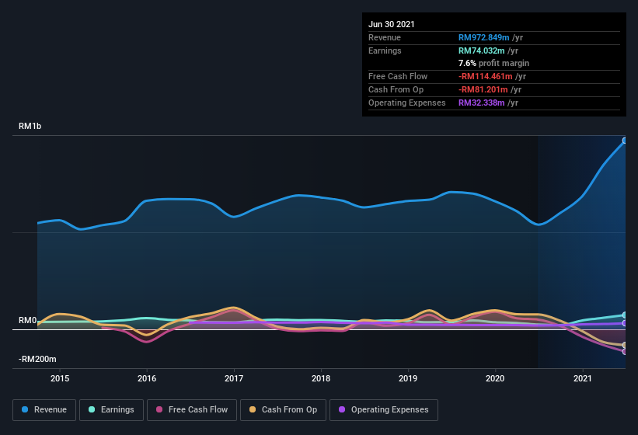638x435 pixels.
Task: Toggle the Operating Expenses legend button
Action: 384,410
